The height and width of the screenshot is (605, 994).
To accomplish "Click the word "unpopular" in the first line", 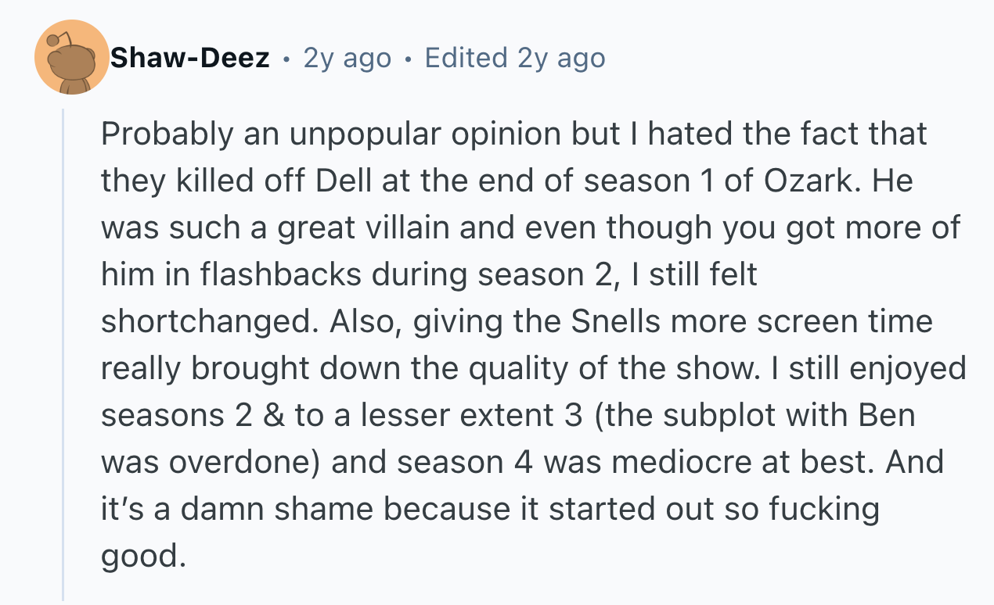I will point(343,134).
